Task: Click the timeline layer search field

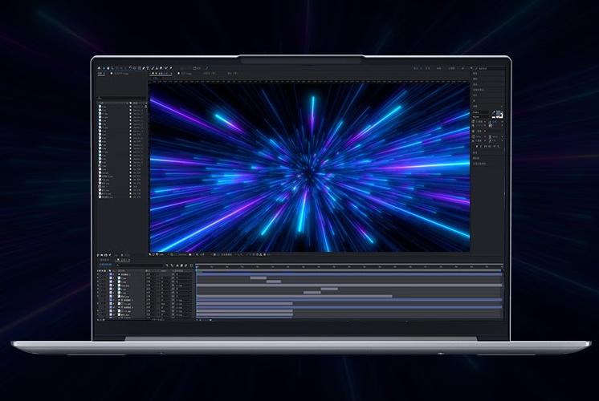Action: pos(140,265)
